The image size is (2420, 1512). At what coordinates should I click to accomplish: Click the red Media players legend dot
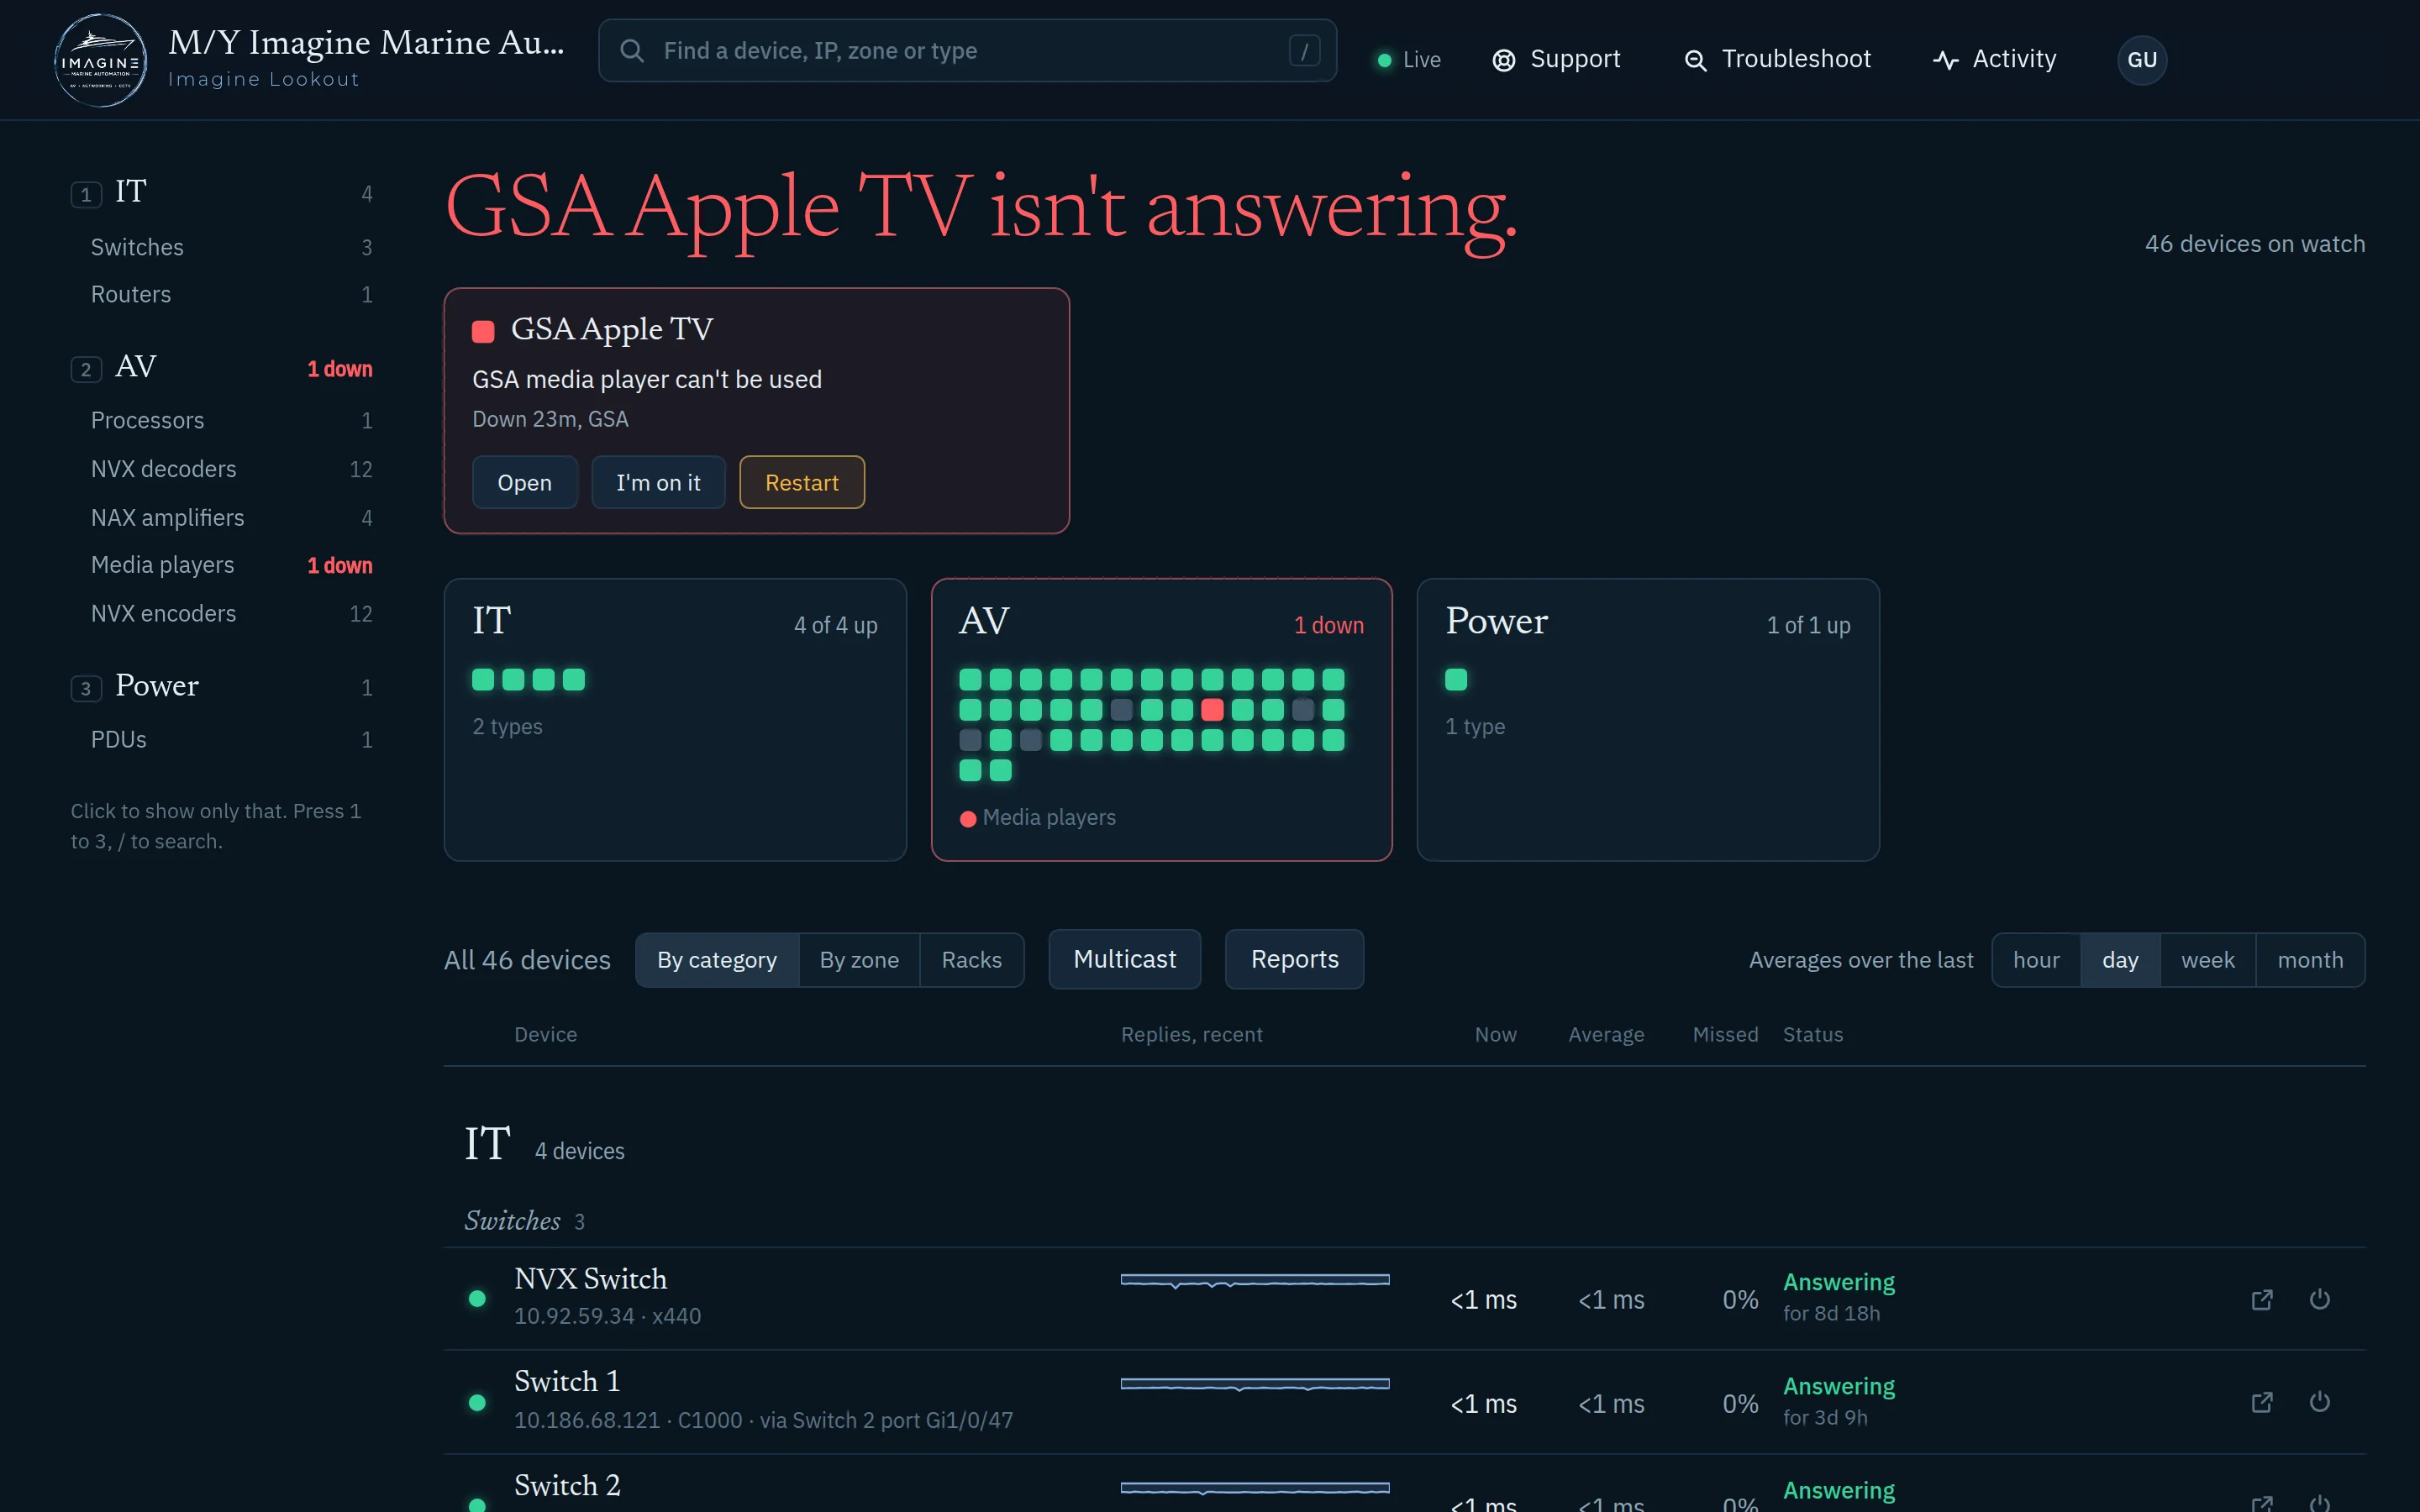pos(968,819)
